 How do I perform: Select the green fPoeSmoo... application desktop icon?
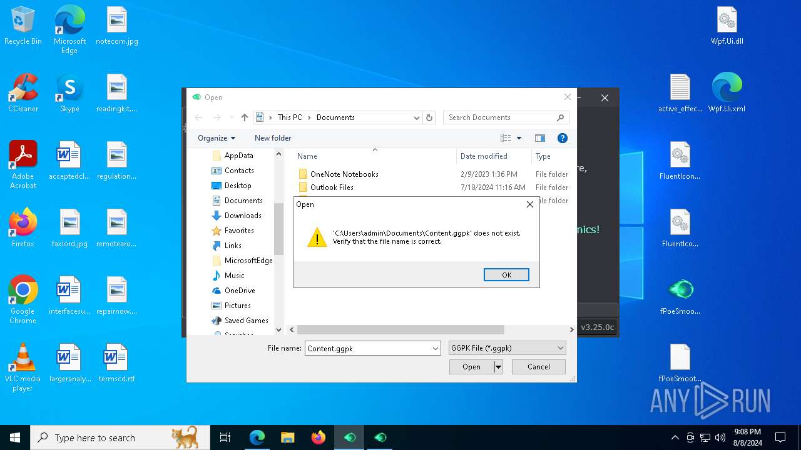680,296
